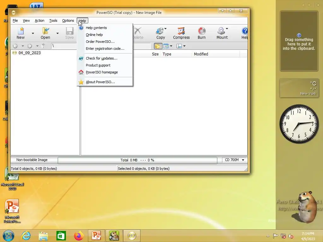Choose Enter registration code... item
323x242 pixels.
[x=105, y=49]
